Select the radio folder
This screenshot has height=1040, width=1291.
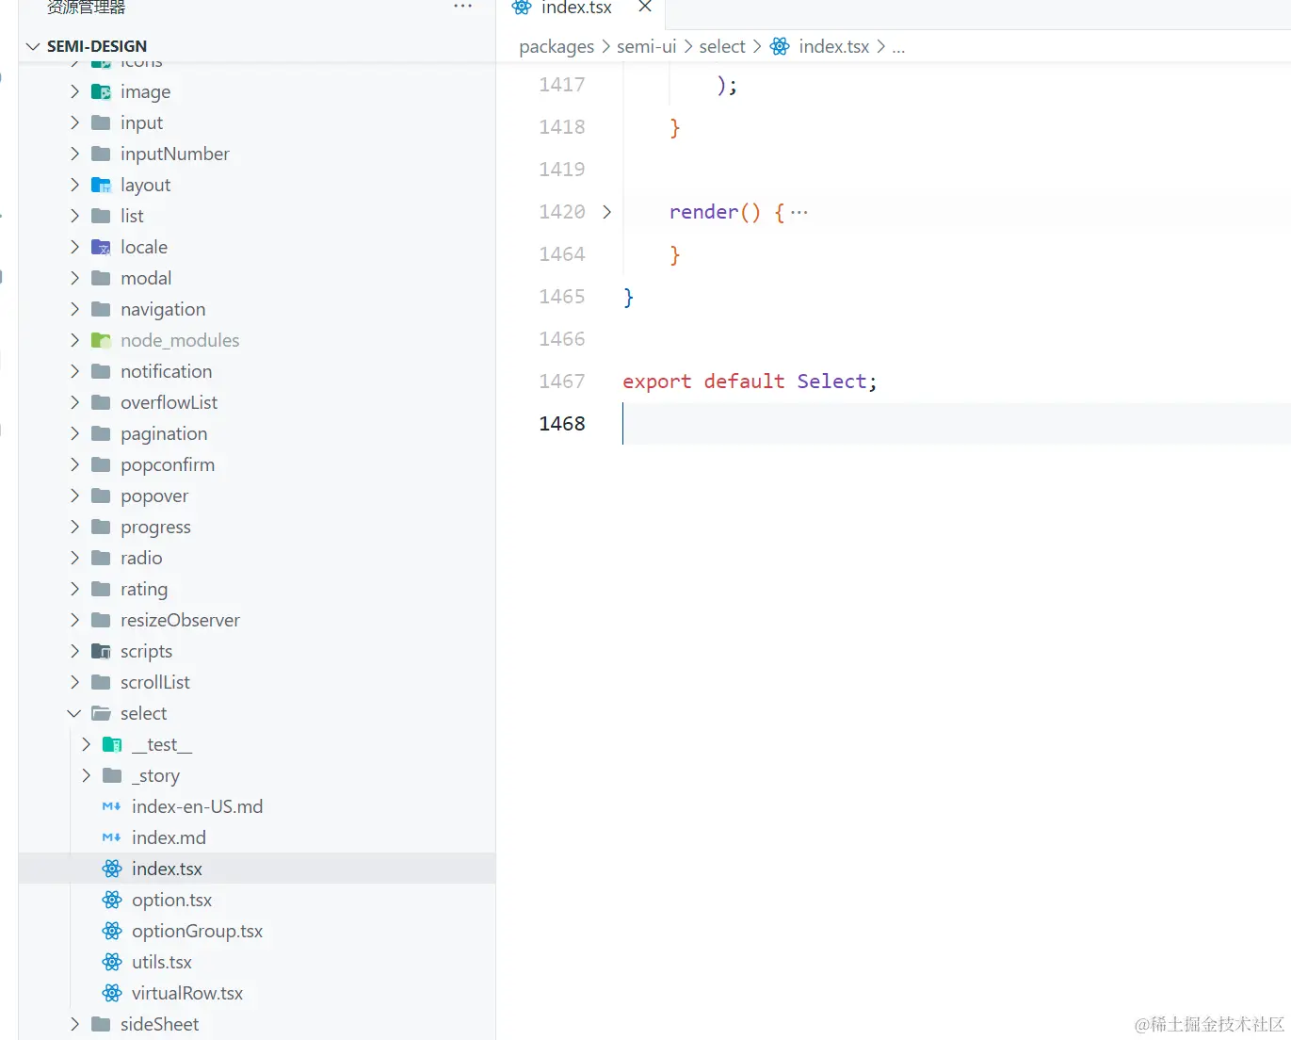coord(257,558)
